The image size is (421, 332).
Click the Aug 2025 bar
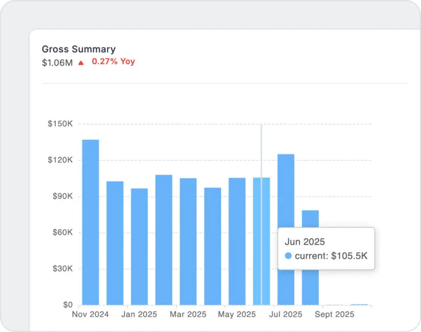[x=310, y=218]
